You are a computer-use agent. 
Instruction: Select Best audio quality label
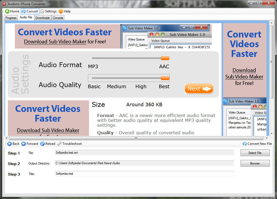(164, 87)
